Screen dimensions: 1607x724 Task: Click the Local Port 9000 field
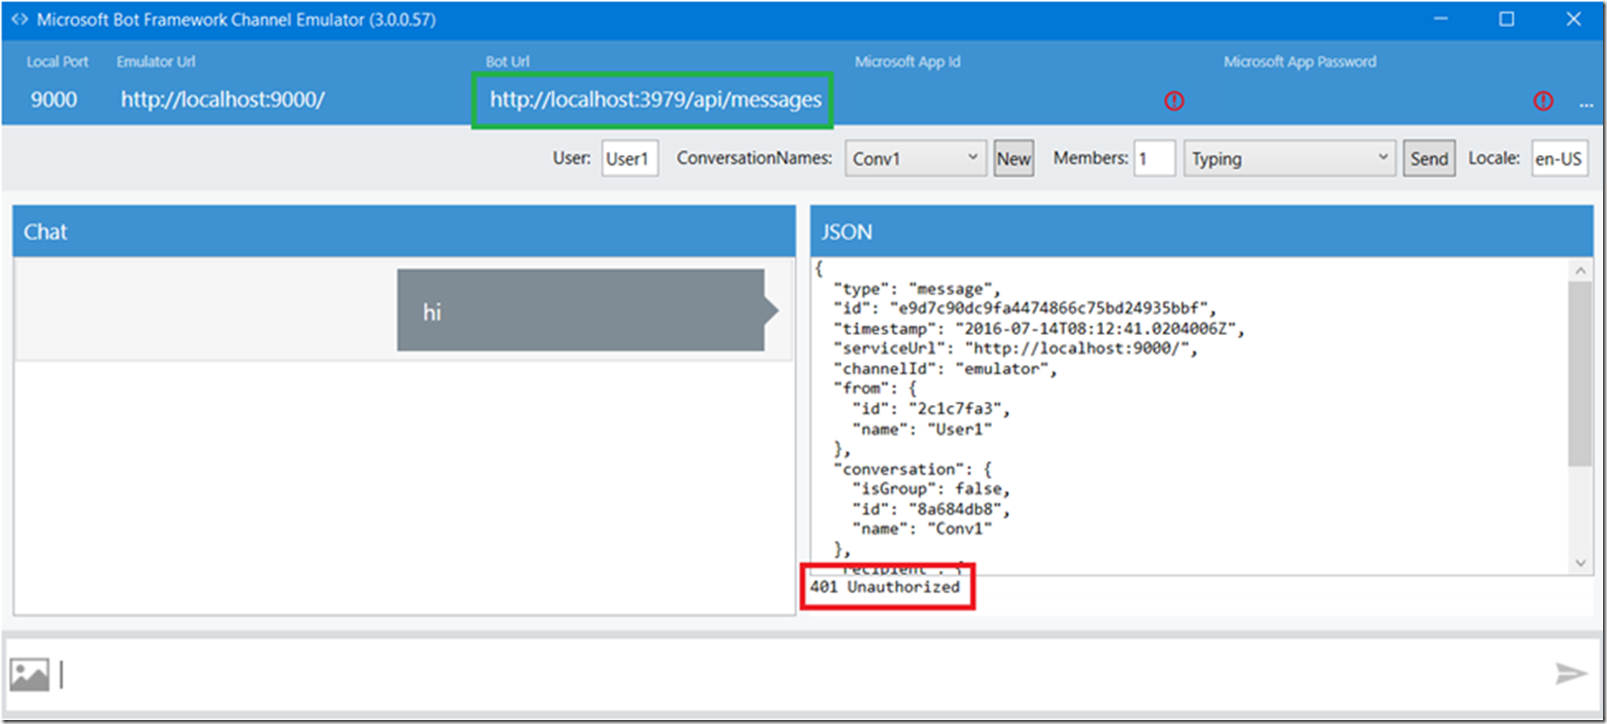tap(53, 100)
